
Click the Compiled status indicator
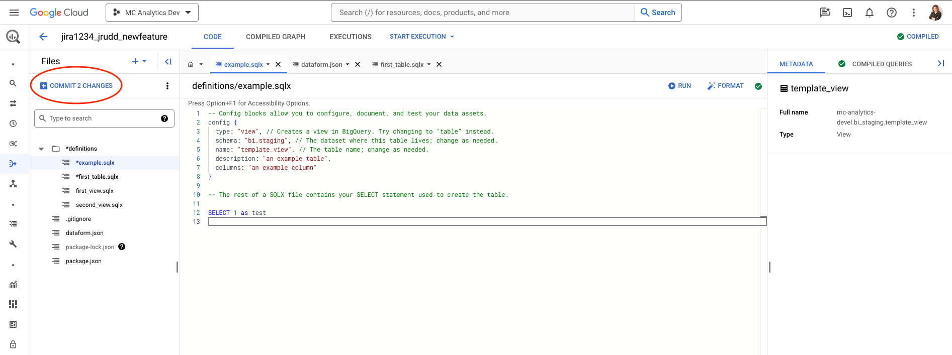coord(918,37)
